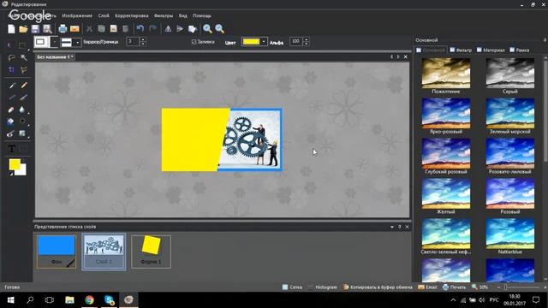The image size is (548, 308).
Task: Select the Pencil tool in the toolbox
Action: tap(12, 86)
